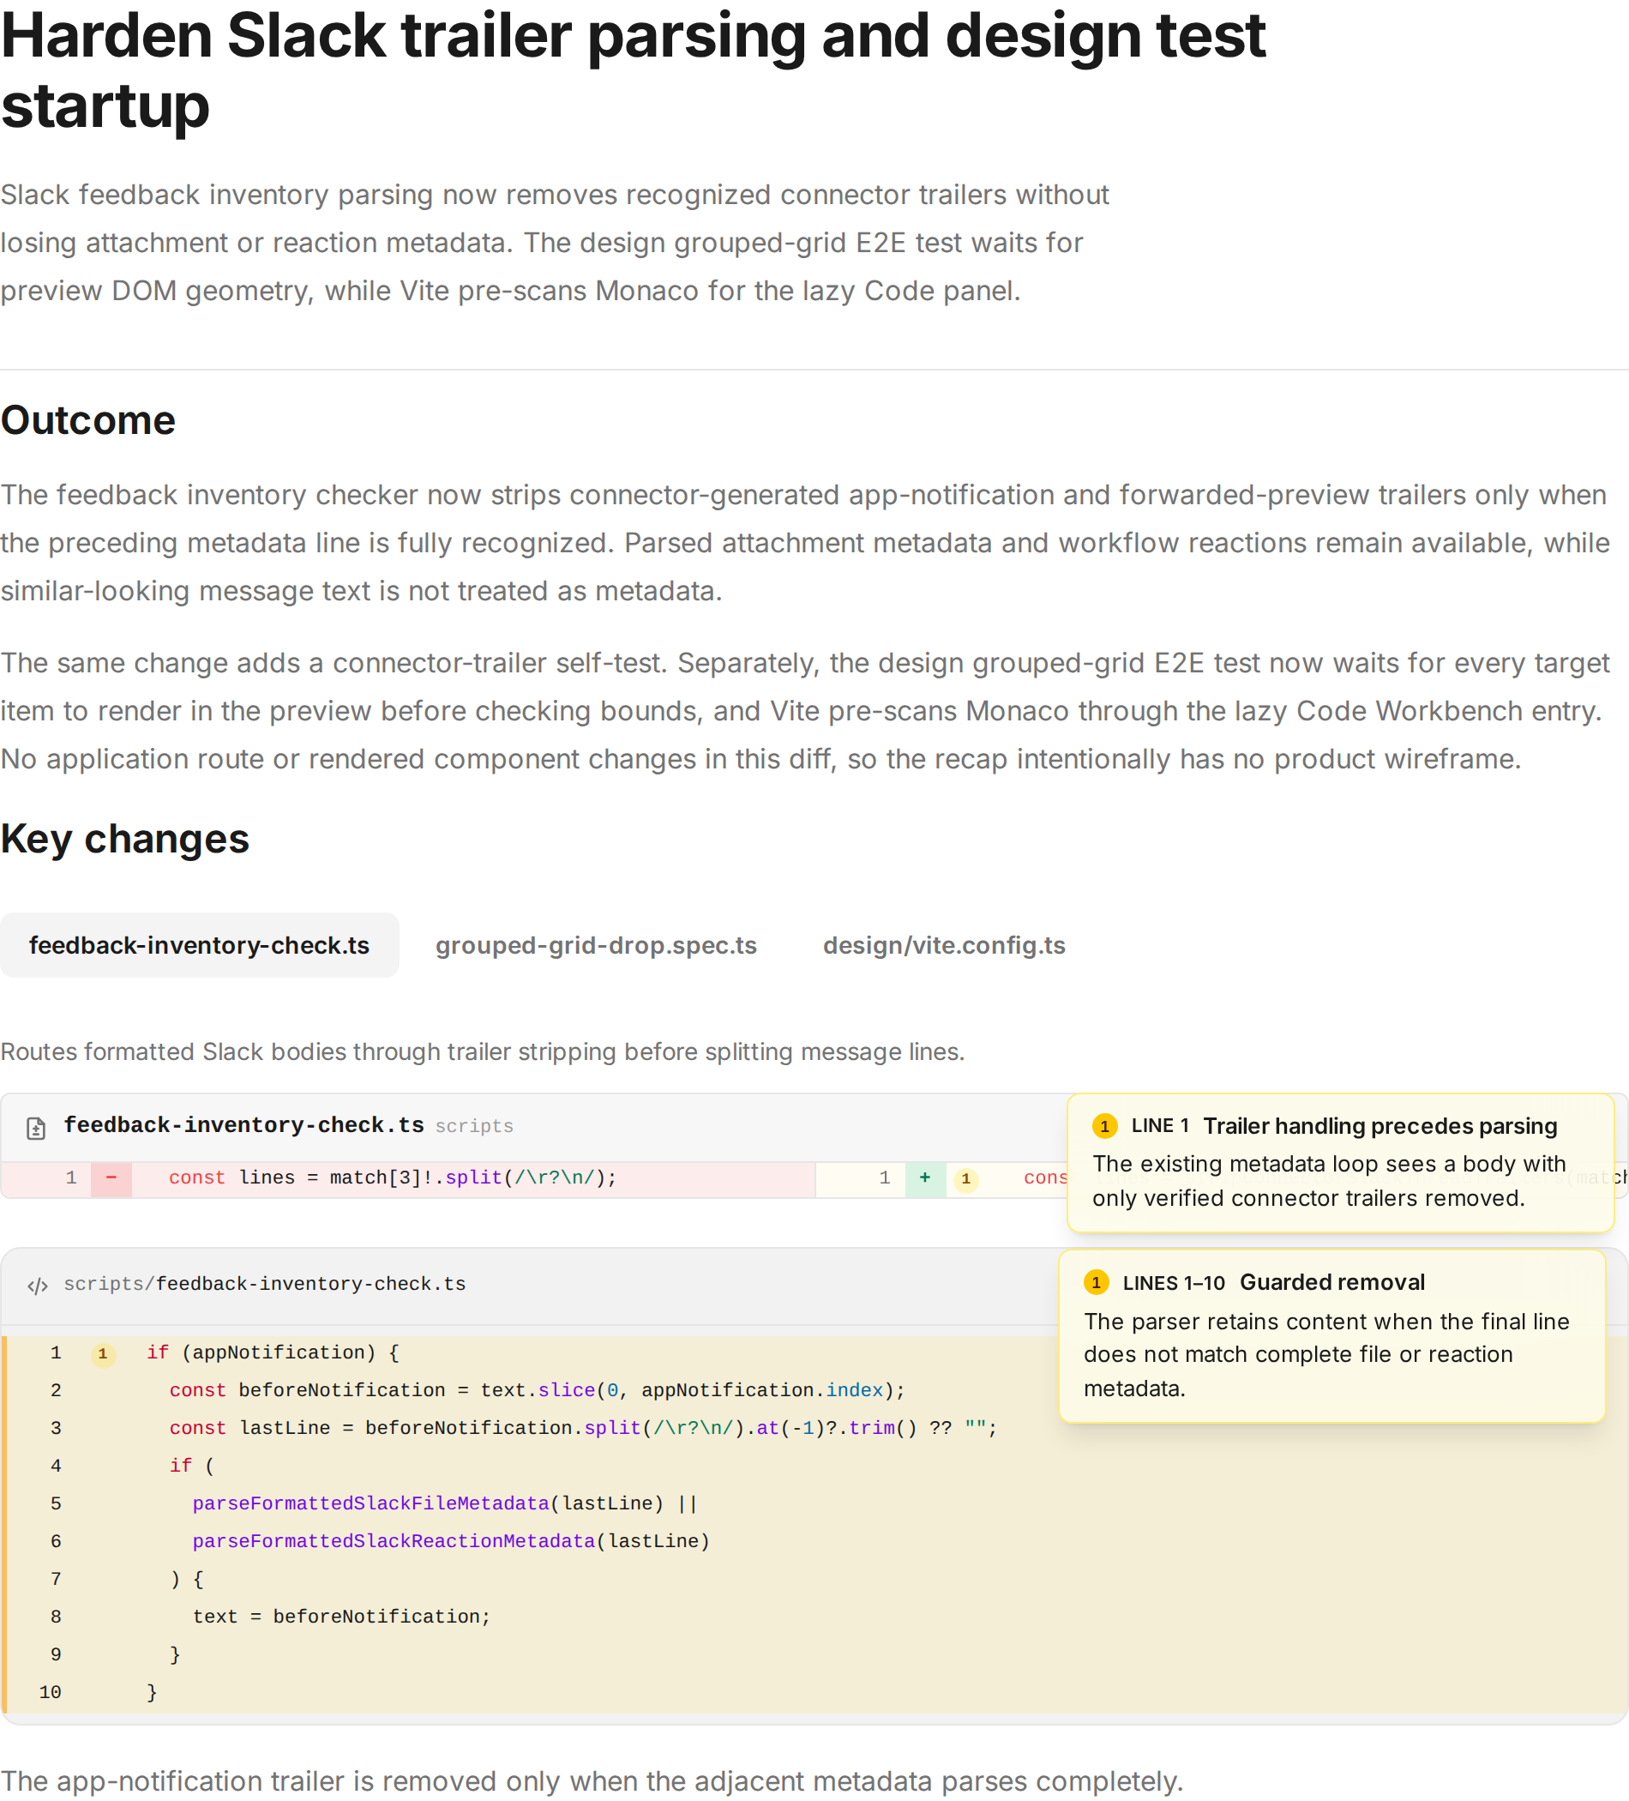Click the yellow badge in the Guarded removal note
This screenshot has width=1629, height=1801.
tap(1096, 1282)
